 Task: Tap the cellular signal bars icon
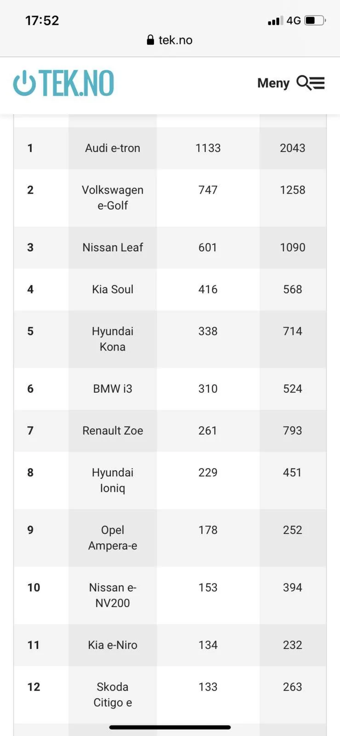pyautogui.click(x=275, y=21)
